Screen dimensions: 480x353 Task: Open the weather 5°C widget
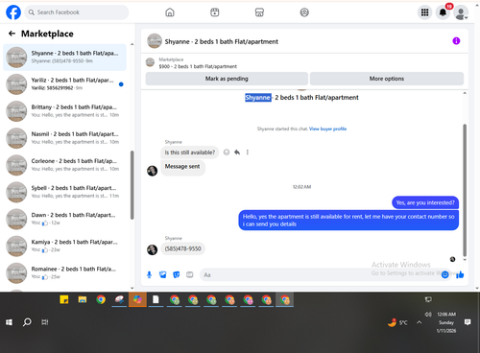[x=397, y=322]
